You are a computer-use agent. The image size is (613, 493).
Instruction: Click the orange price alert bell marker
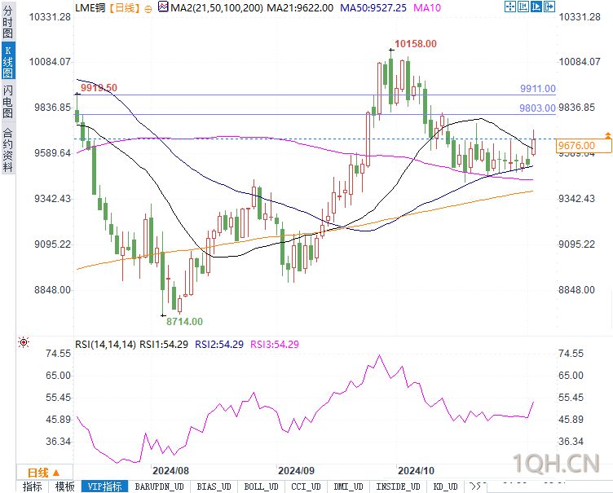pyautogui.click(x=607, y=135)
